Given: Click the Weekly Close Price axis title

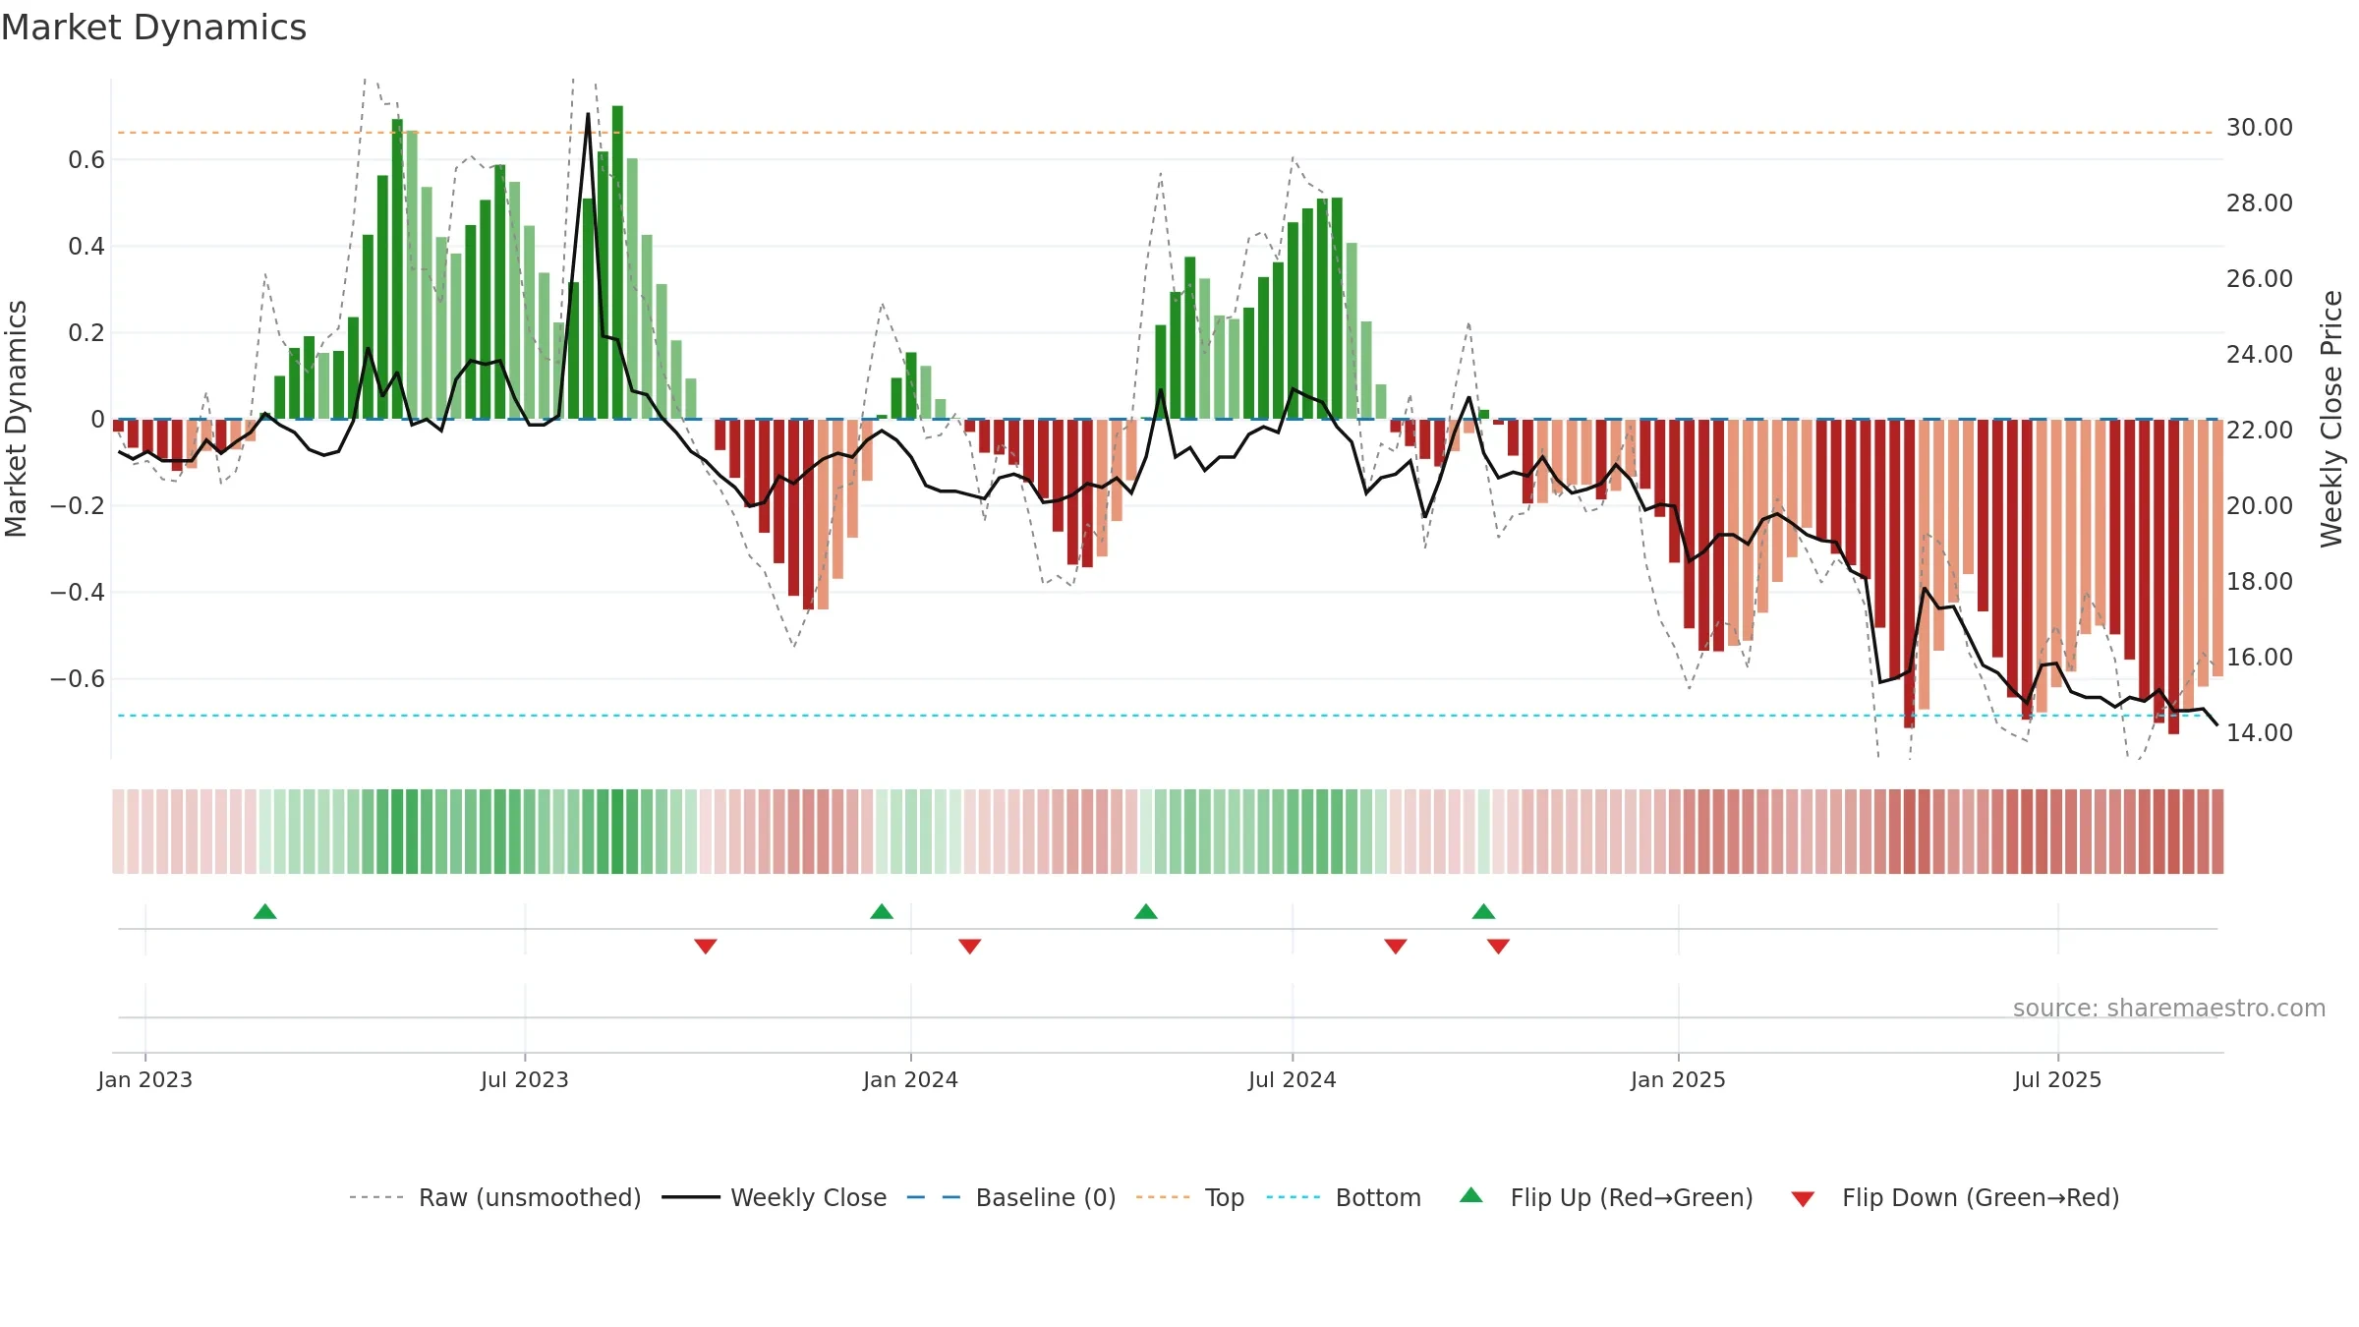Looking at the screenshot, I should (2331, 419).
